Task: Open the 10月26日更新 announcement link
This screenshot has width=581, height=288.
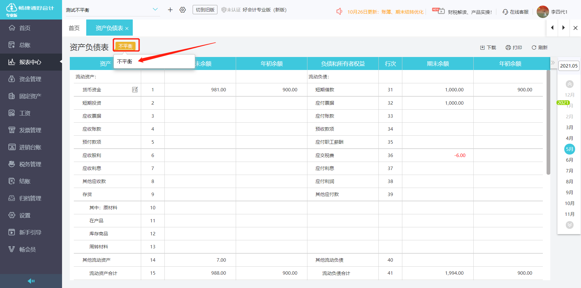Action: (385, 12)
